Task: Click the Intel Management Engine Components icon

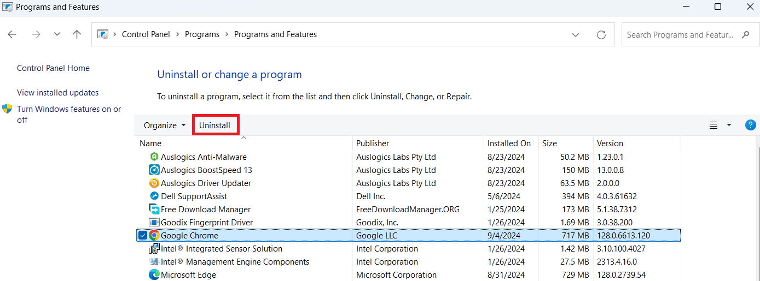Action: 154,262
